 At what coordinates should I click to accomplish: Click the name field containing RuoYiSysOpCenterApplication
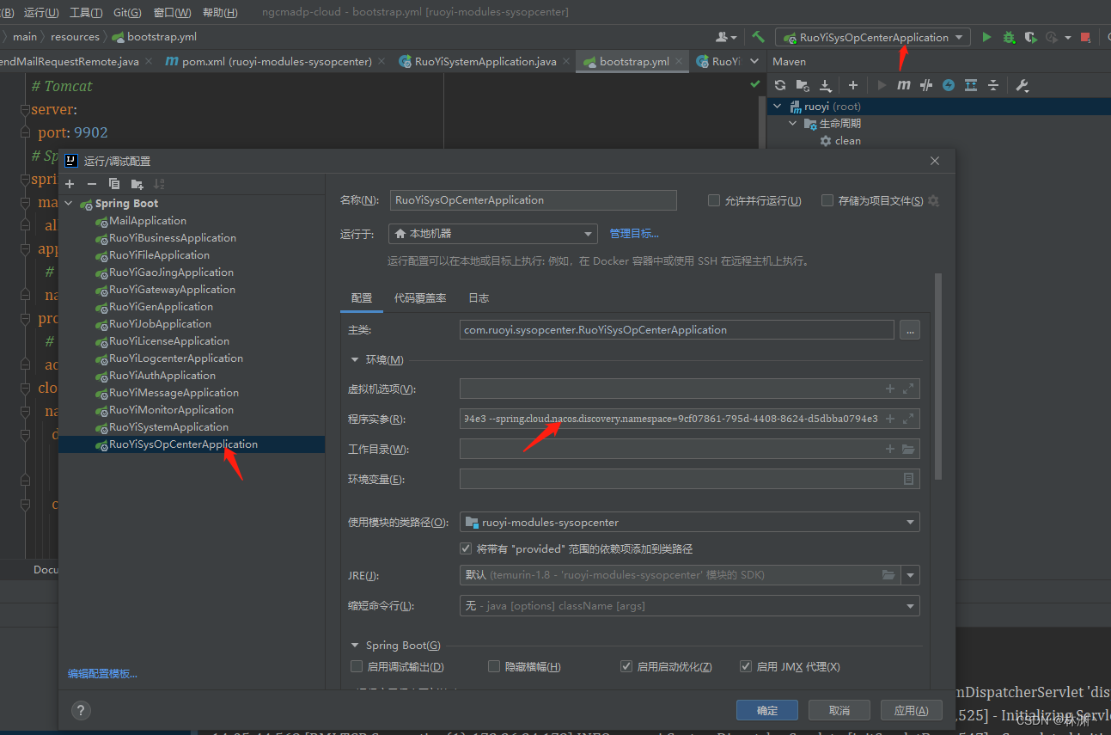point(534,200)
